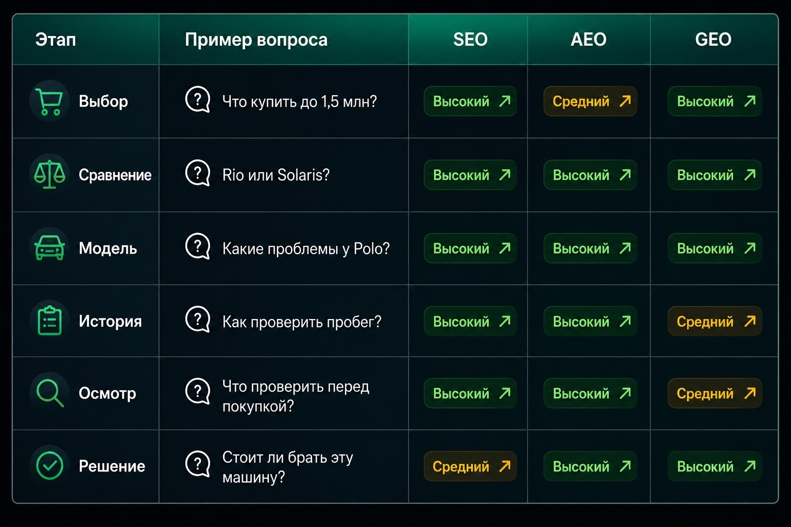Click the Высокий SEO badge in Сравнение row
Screen dimensions: 791x527
click(x=470, y=175)
